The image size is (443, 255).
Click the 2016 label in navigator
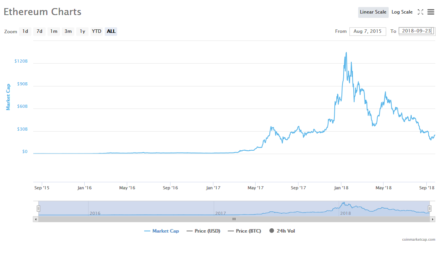95,213
